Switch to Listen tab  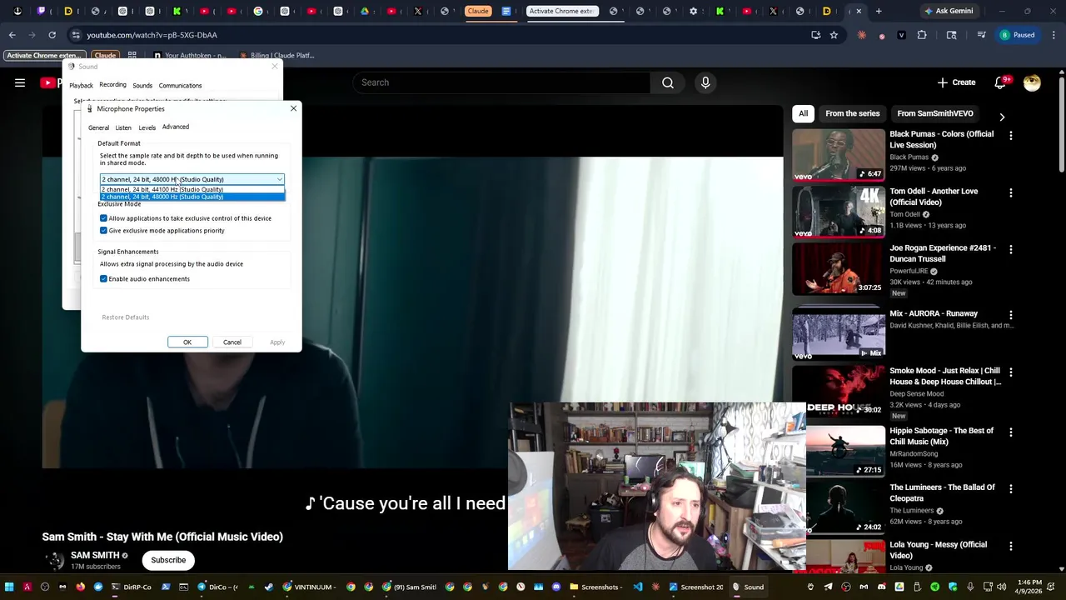(123, 127)
